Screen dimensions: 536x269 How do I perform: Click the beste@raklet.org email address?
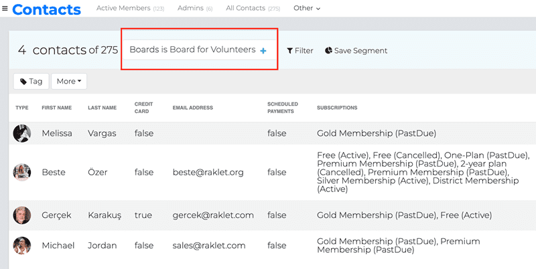click(208, 173)
